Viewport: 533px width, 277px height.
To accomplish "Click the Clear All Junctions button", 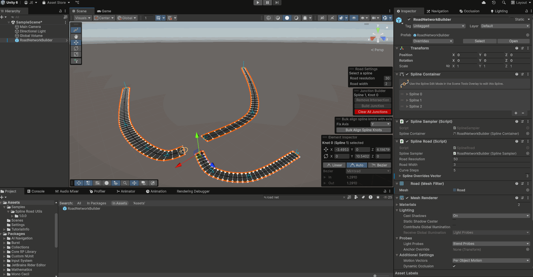I will click(x=373, y=112).
